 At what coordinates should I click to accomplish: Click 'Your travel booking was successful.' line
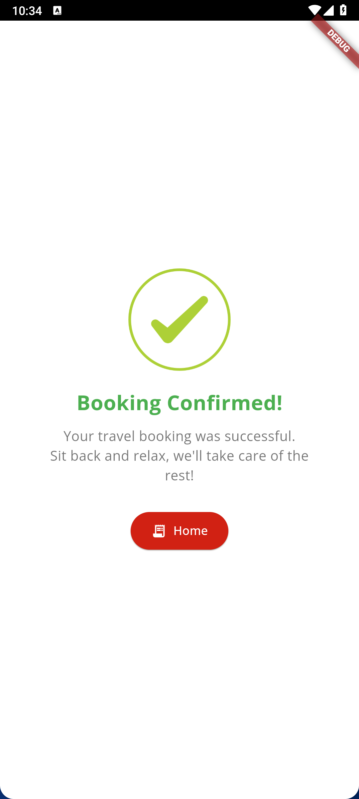179,436
